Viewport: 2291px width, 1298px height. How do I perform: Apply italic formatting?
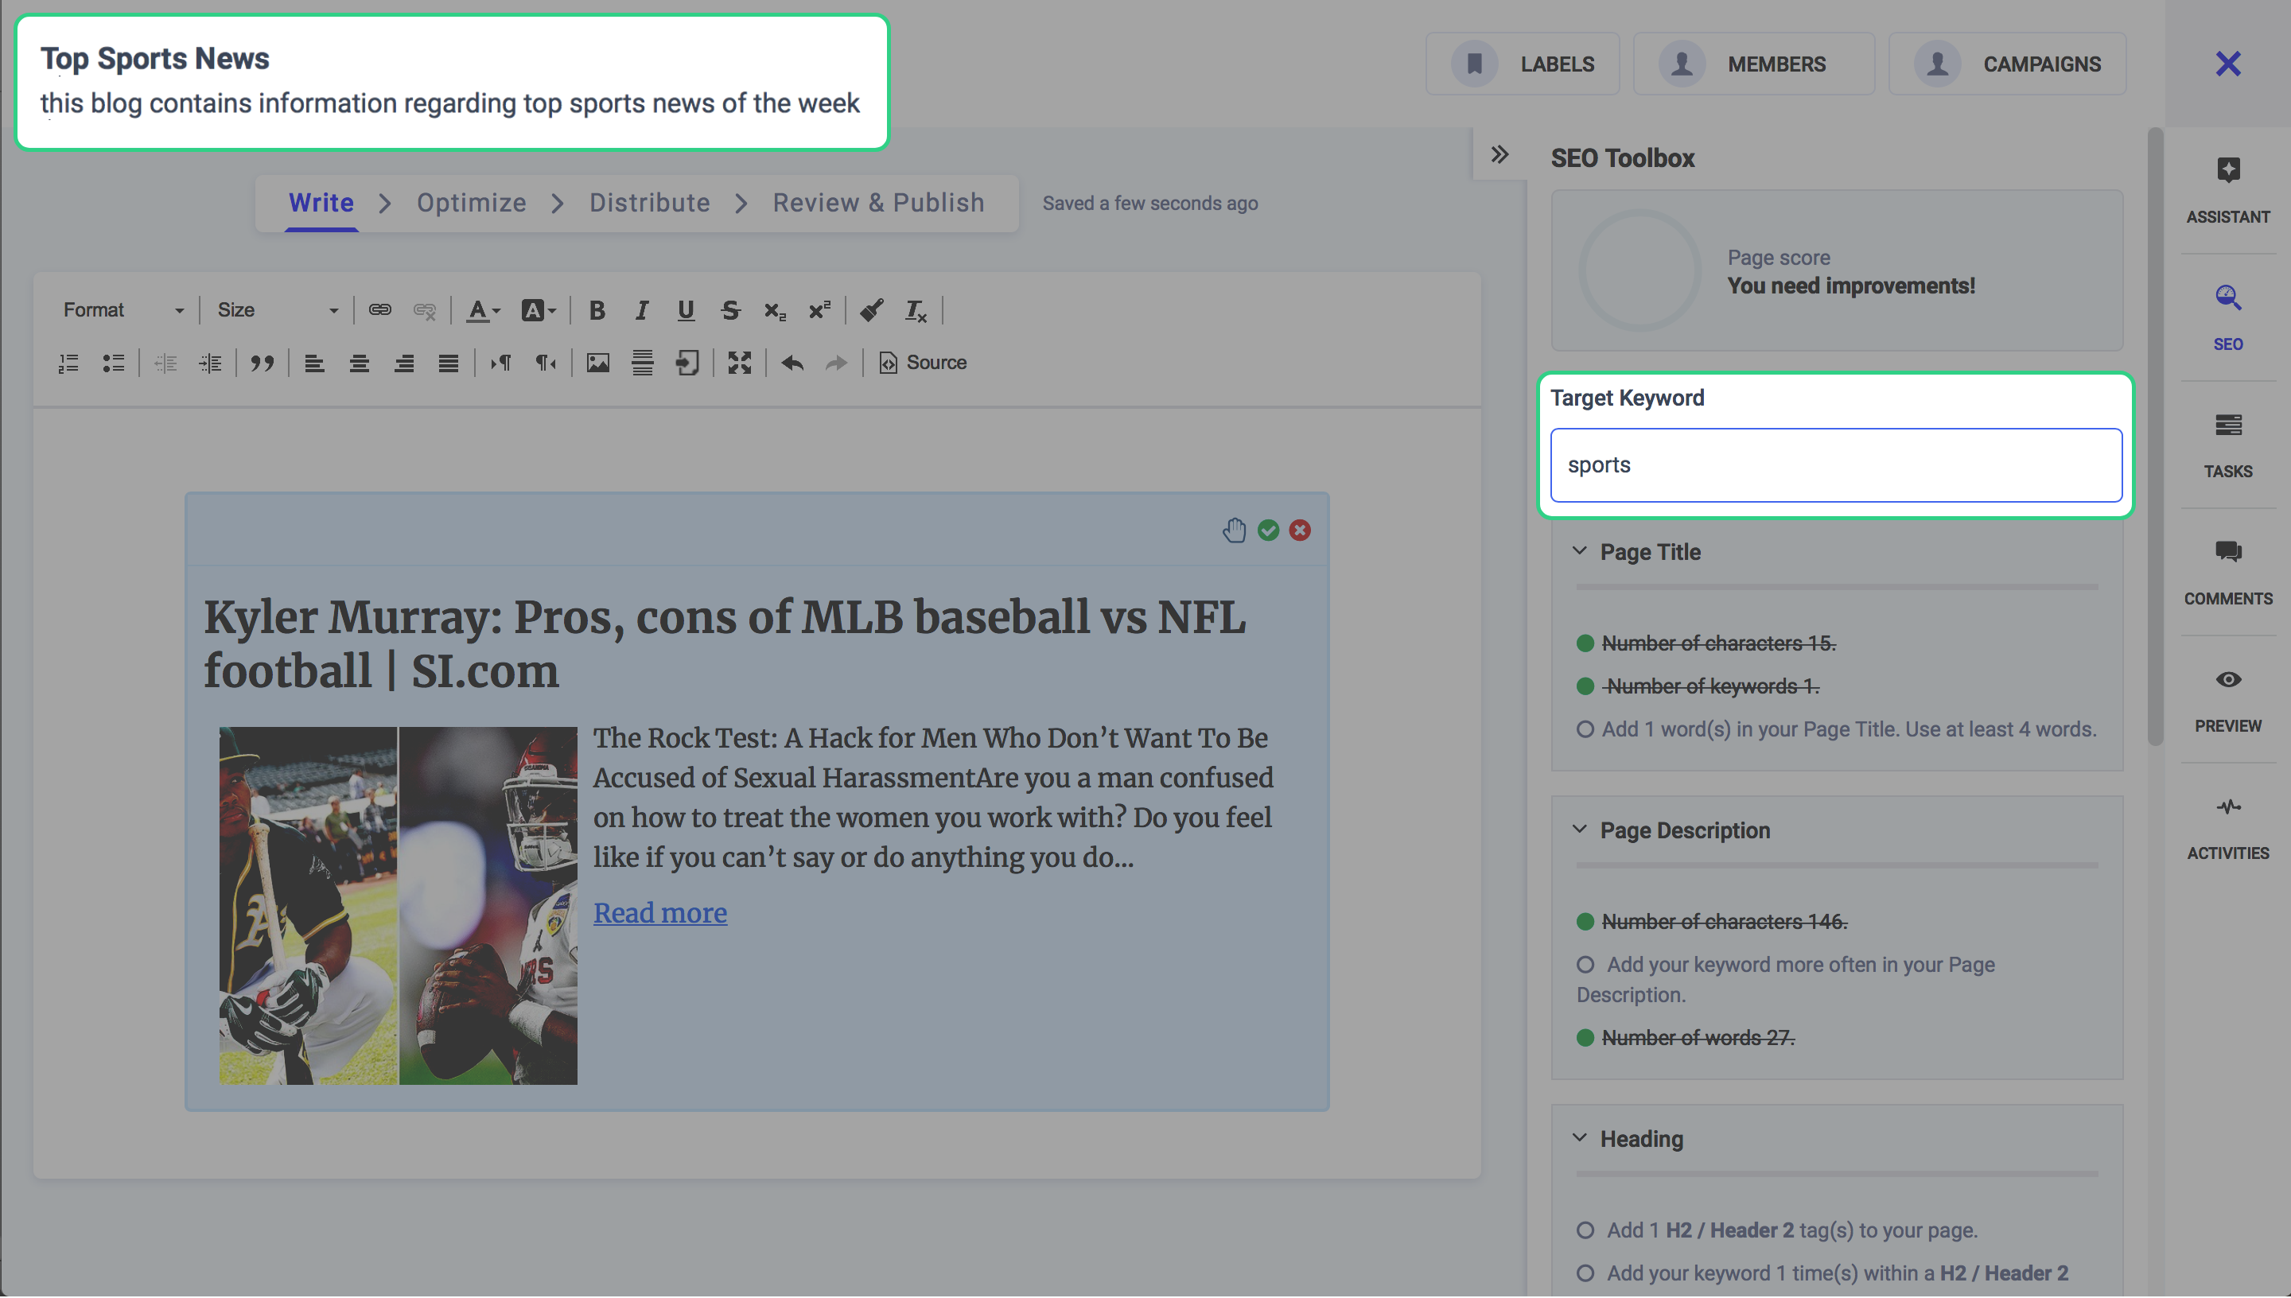(x=641, y=310)
